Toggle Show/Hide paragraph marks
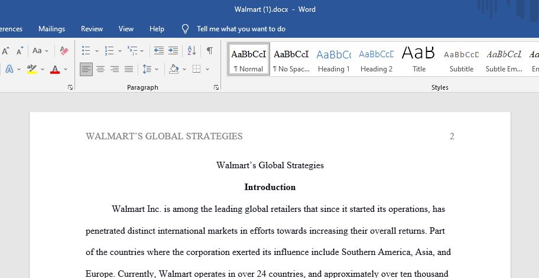 (209, 51)
